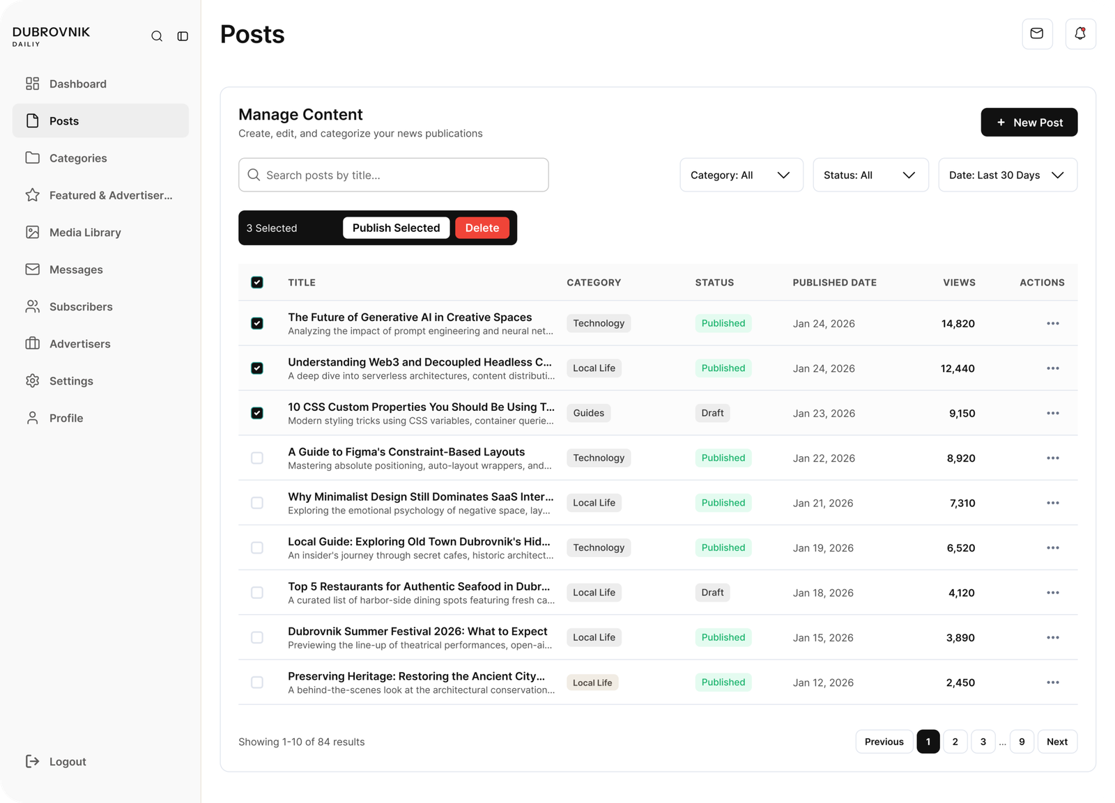The width and height of the screenshot is (1115, 803).
Task: Click the Previous page button
Action: [884, 742]
